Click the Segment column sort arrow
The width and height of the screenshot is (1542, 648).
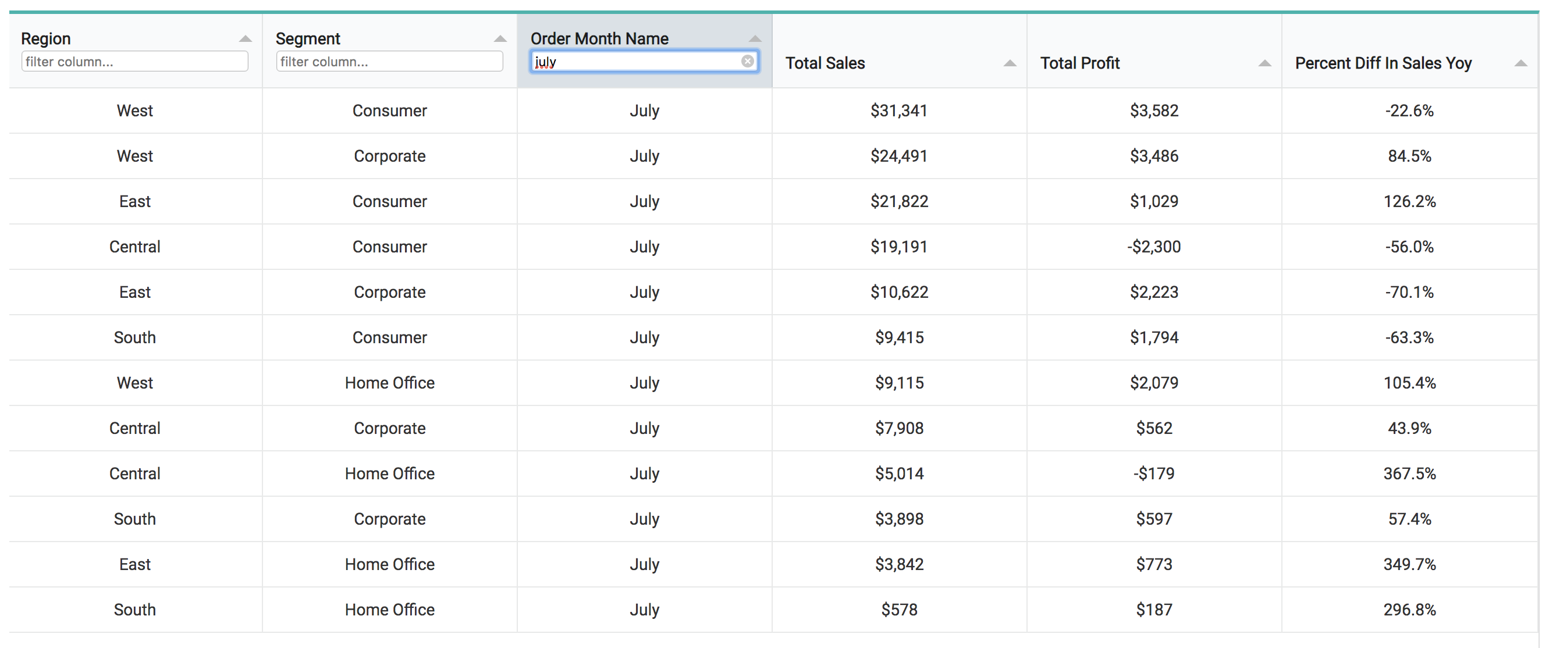[x=500, y=39]
